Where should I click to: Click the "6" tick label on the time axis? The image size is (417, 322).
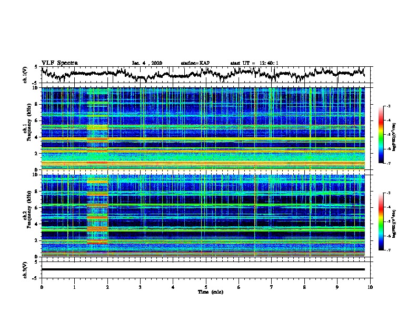[239, 287]
